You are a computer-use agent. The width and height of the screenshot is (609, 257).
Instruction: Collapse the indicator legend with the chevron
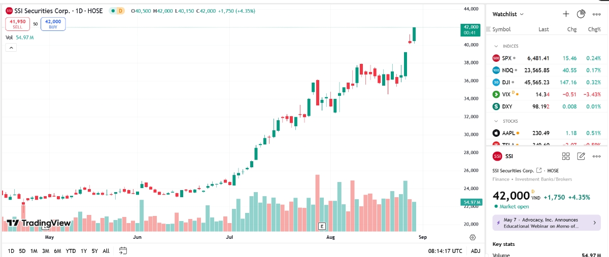click(11, 48)
